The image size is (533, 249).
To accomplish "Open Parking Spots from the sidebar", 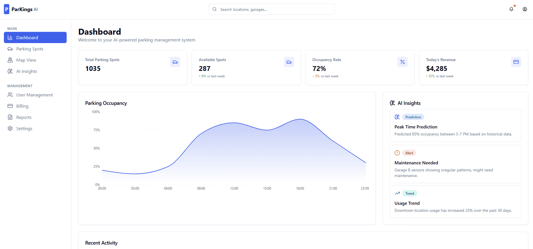I will coord(35,49).
